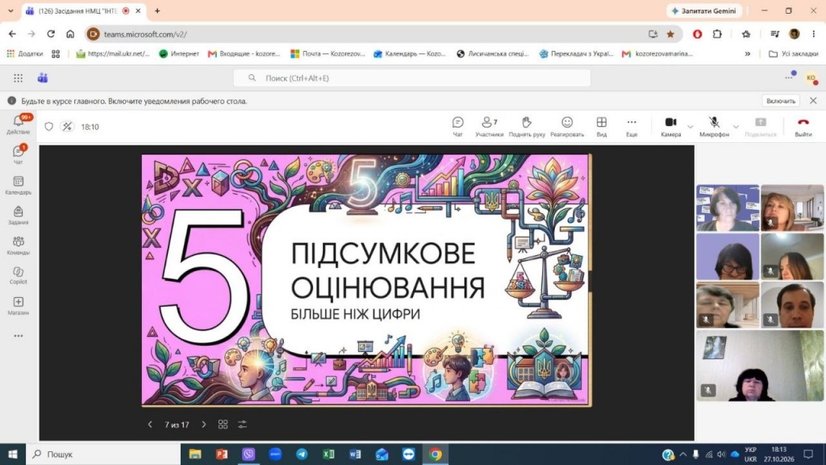The width and height of the screenshot is (826, 465).
Task: Open the meeting Чат panel
Action: click(457, 127)
